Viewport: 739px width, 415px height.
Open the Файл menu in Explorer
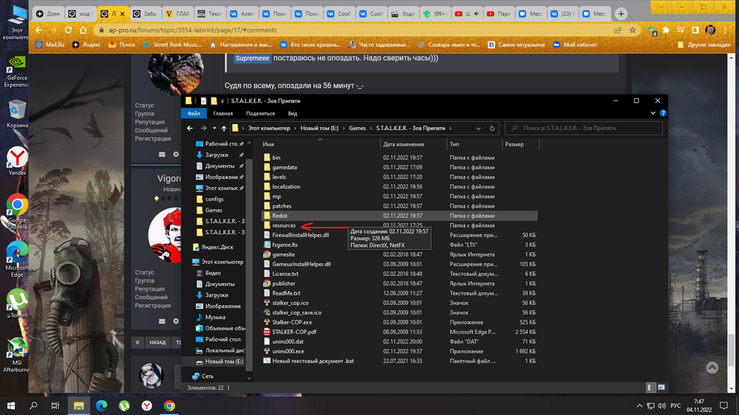tap(194, 114)
